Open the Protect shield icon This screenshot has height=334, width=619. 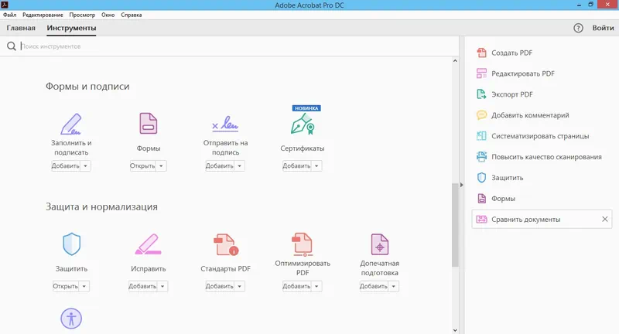[71, 244]
